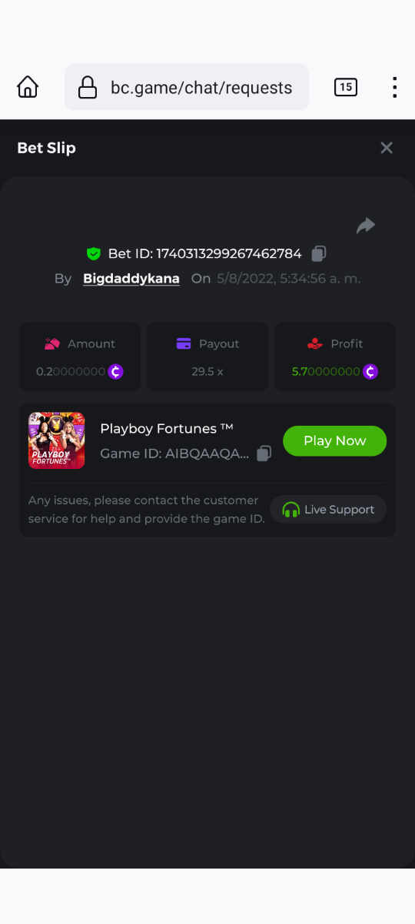The height and width of the screenshot is (924, 415).
Task: Open the browser three-dot menu
Action: pyautogui.click(x=394, y=87)
